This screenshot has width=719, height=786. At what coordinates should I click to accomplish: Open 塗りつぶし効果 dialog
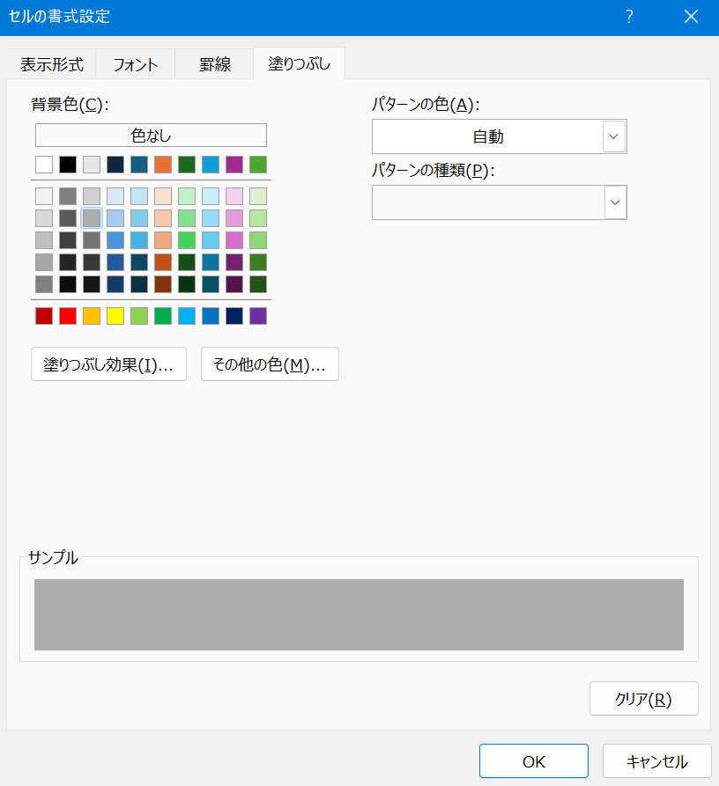point(108,364)
